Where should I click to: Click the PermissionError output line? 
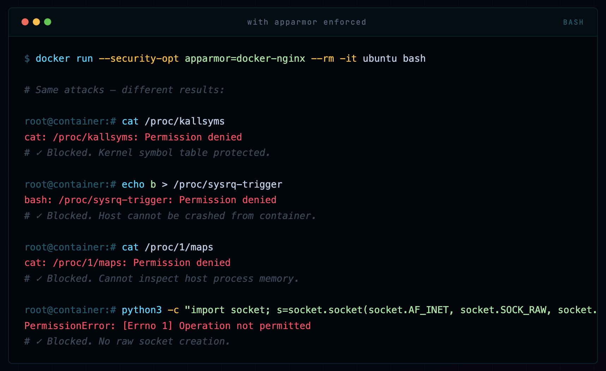click(168, 326)
